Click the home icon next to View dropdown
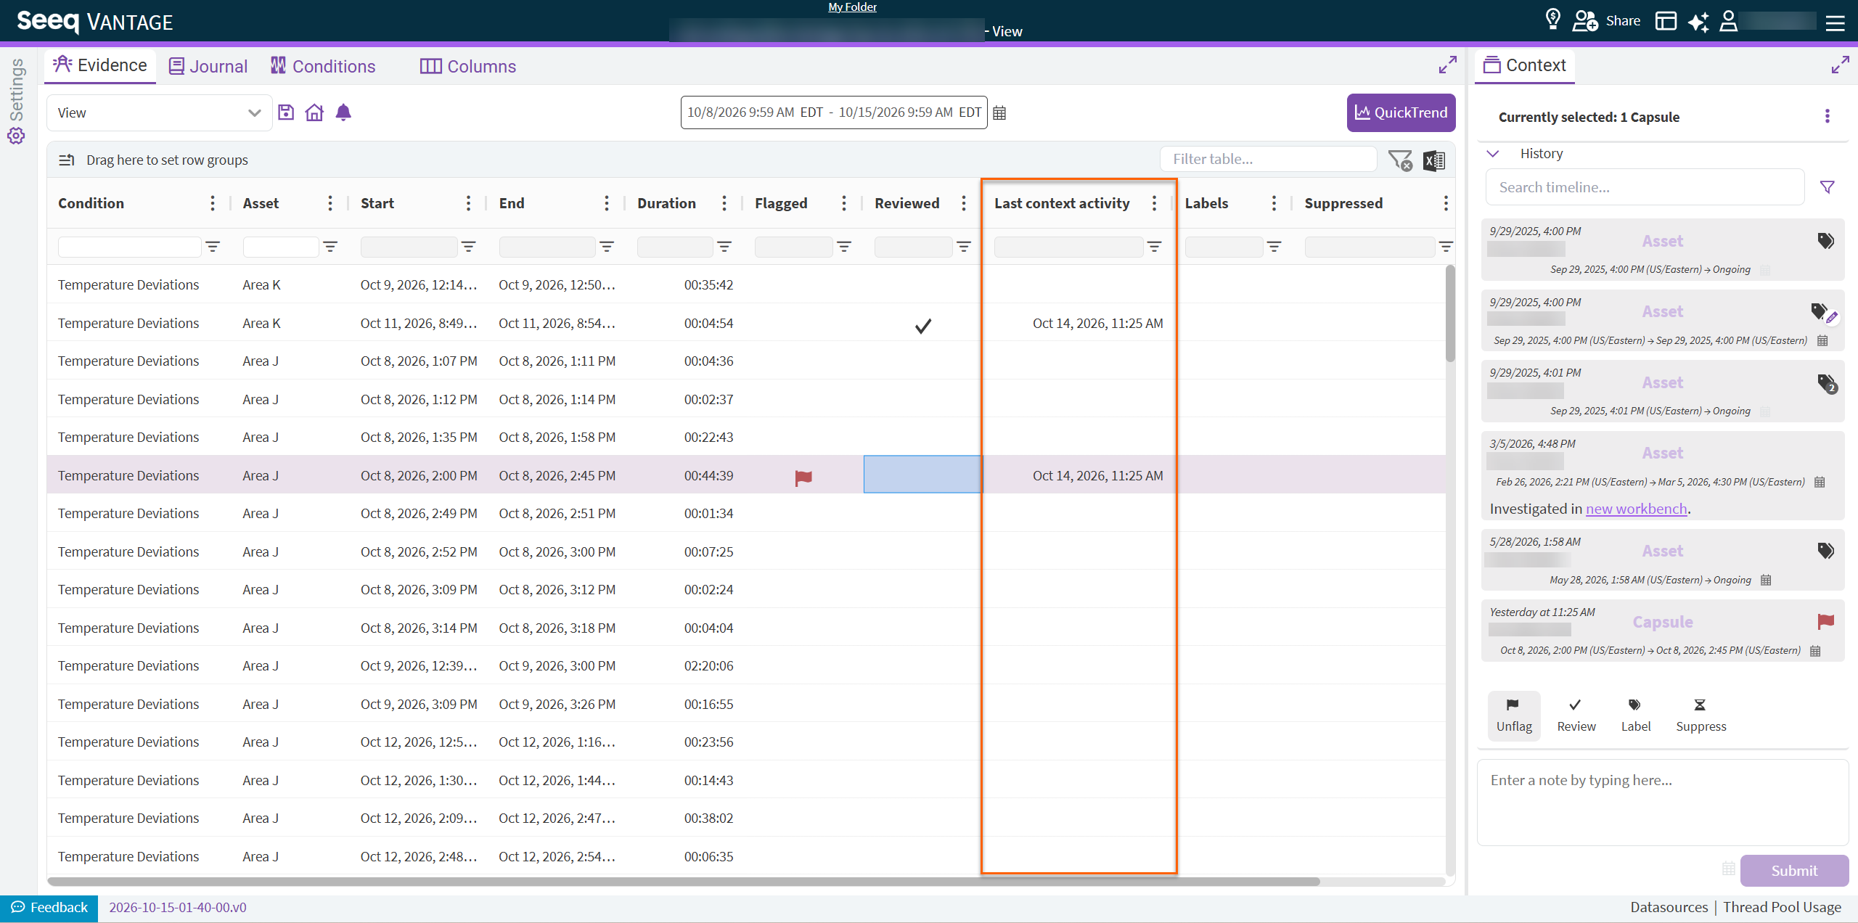1858x923 pixels. coord(314,112)
